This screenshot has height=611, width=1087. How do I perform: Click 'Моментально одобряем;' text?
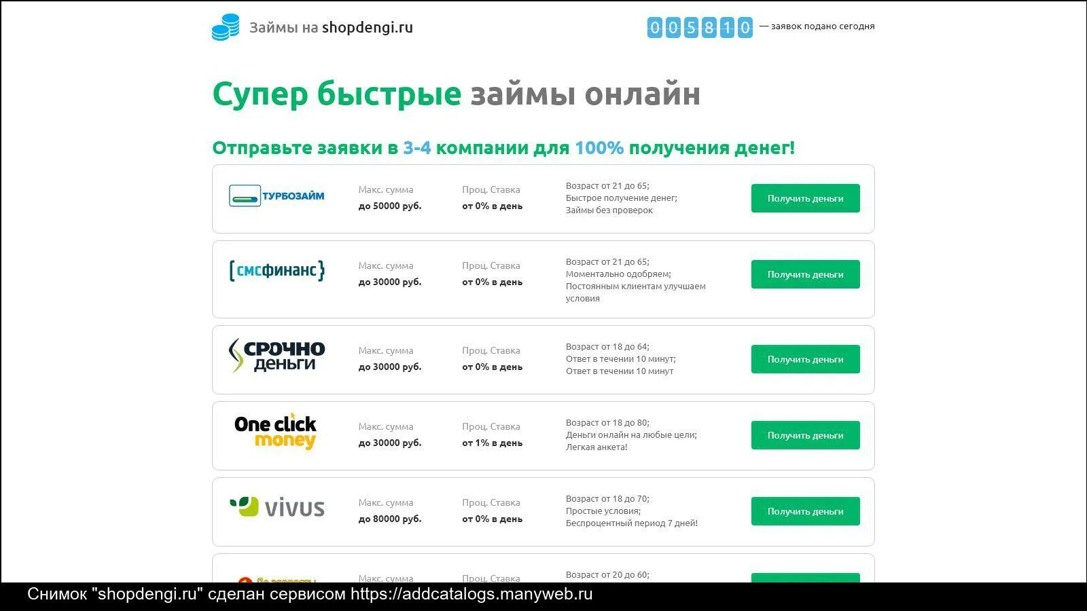[x=618, y=274]
